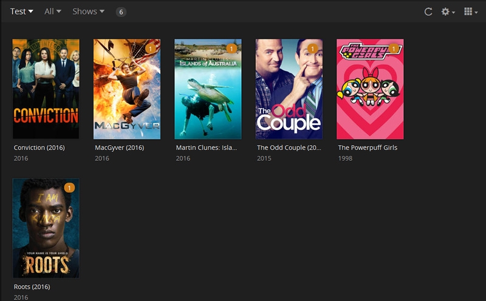Open the Islands of Australia poster
Screen dimensions: 486x301
(208, 89)
